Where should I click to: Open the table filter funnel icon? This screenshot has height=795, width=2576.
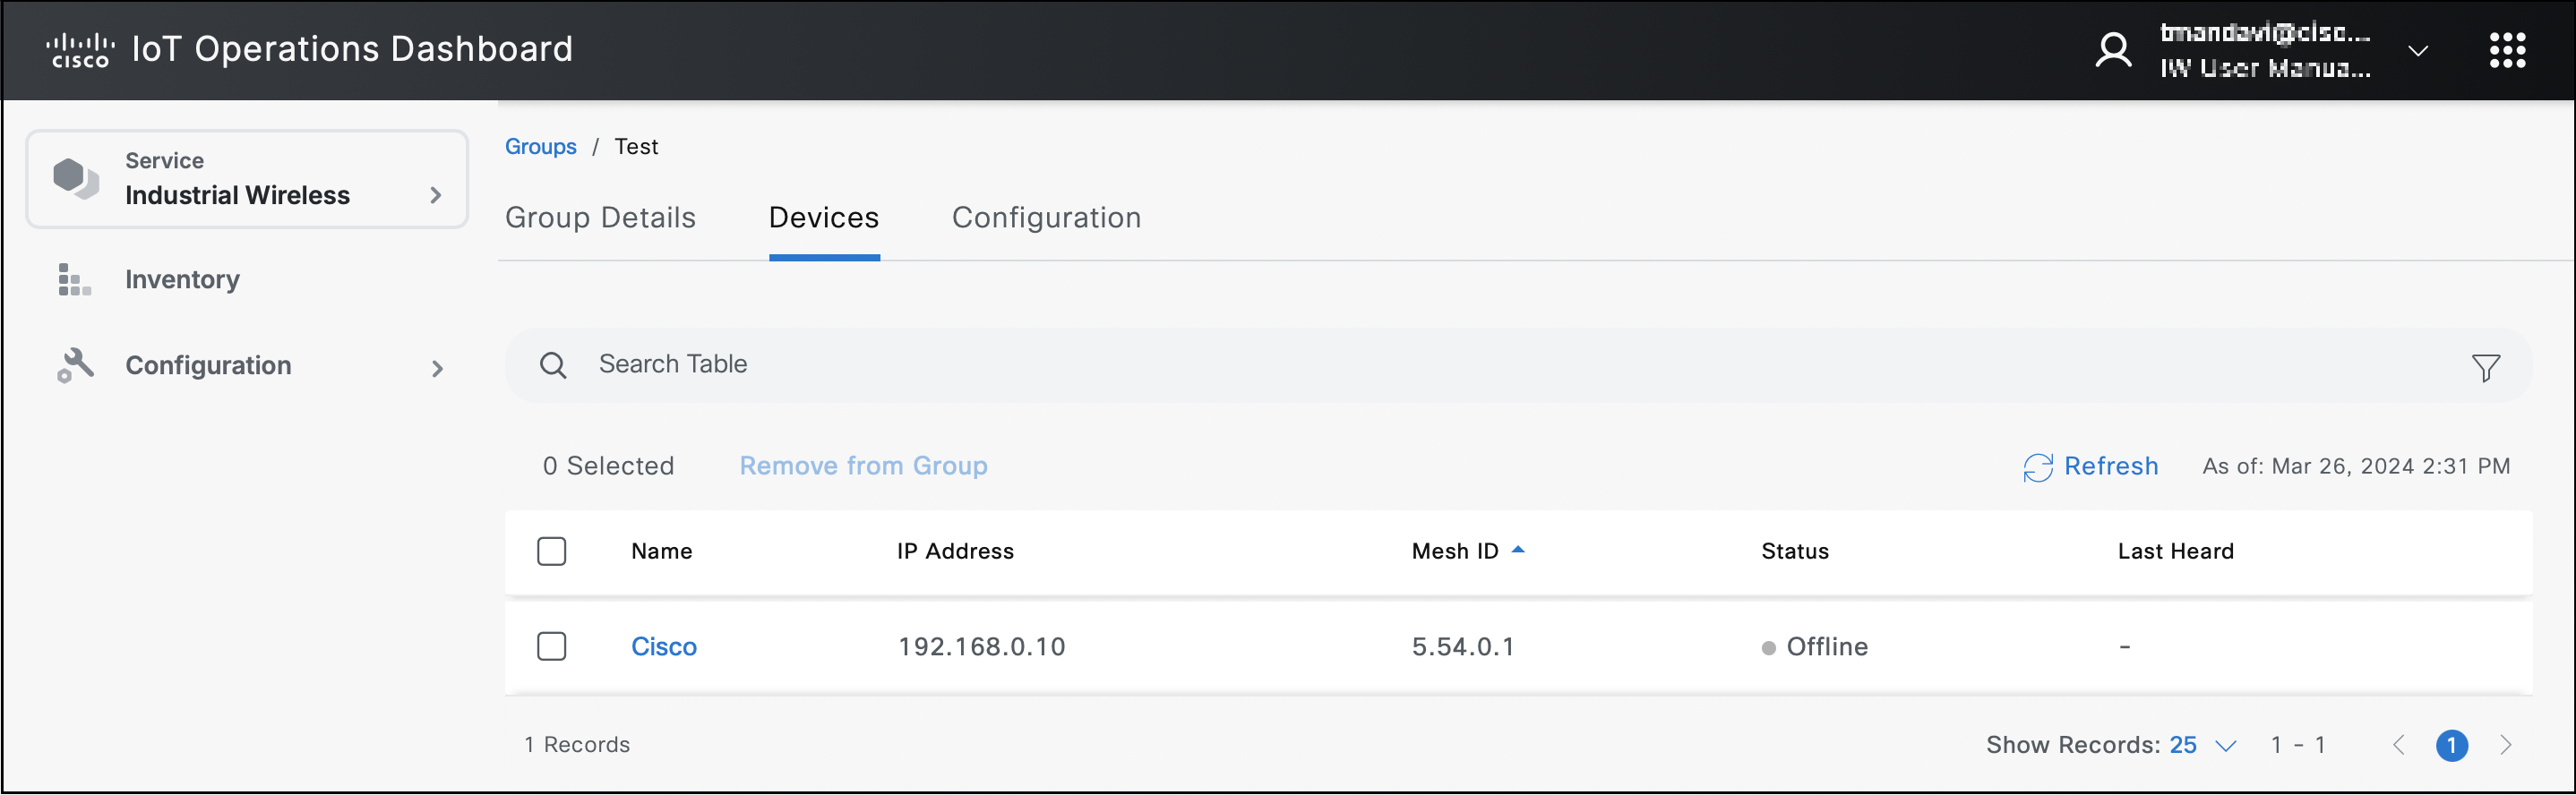coord(2485,368)
